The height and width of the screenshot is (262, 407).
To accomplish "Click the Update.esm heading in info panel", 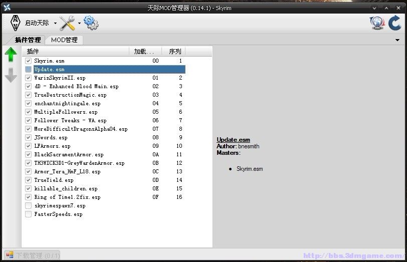I will coord(234,140).
